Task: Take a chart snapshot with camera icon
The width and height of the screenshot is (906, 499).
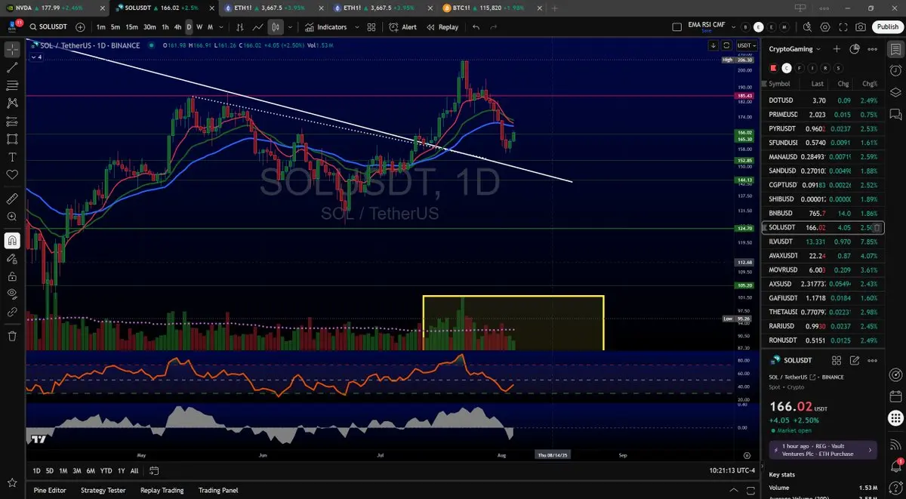Action: click(x=861, y=27)
